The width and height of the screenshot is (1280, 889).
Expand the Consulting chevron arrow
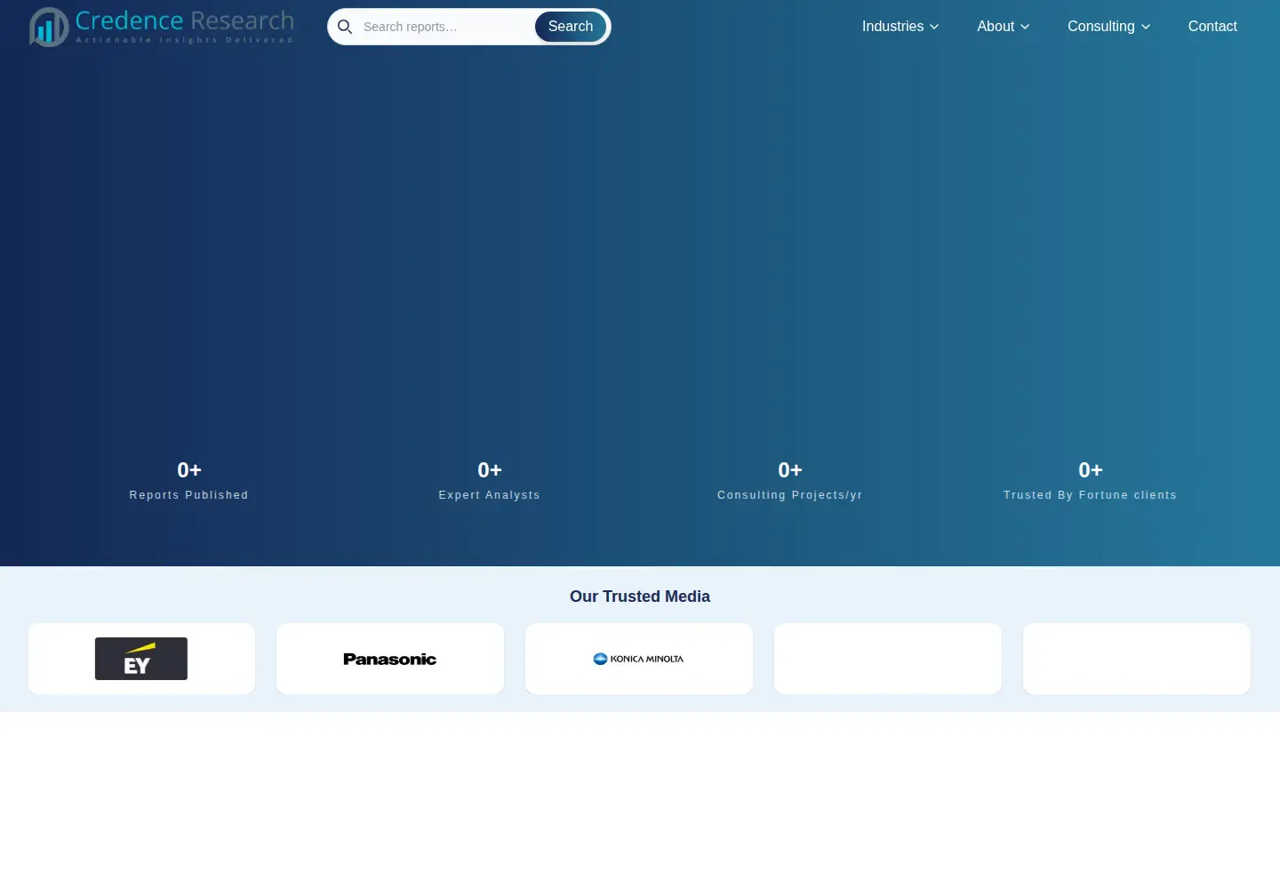tap(1146, 27)
